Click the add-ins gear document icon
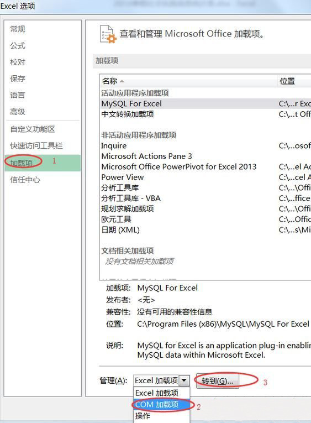Screen dimensions: 311x423 pyautogui.click(x=108, y=34)
